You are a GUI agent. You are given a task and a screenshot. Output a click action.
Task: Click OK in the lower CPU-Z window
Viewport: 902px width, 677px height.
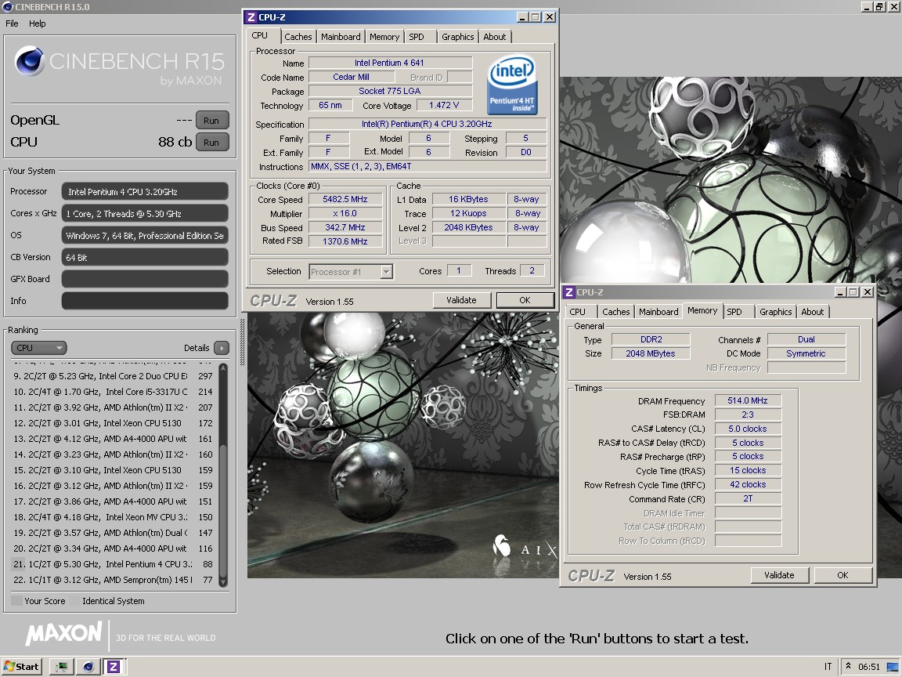(x=842, y=575)
